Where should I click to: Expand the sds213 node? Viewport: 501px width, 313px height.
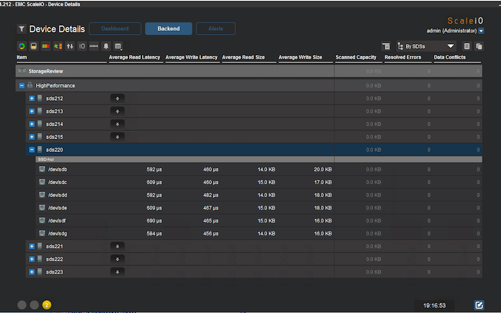click(x=31, y=111)
